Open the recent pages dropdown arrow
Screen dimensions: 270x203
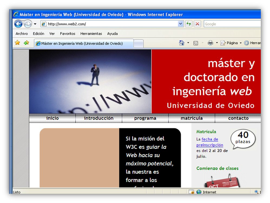point(35,24)
